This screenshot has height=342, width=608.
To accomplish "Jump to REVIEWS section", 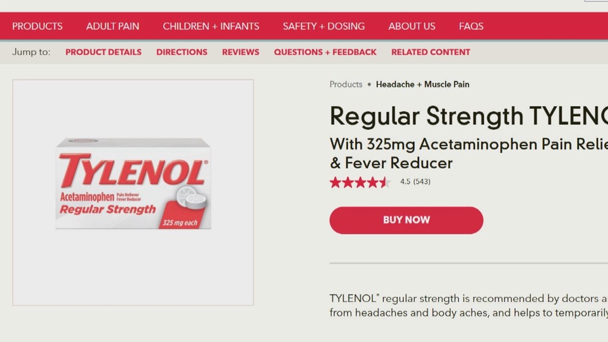I will coord(241,52).
